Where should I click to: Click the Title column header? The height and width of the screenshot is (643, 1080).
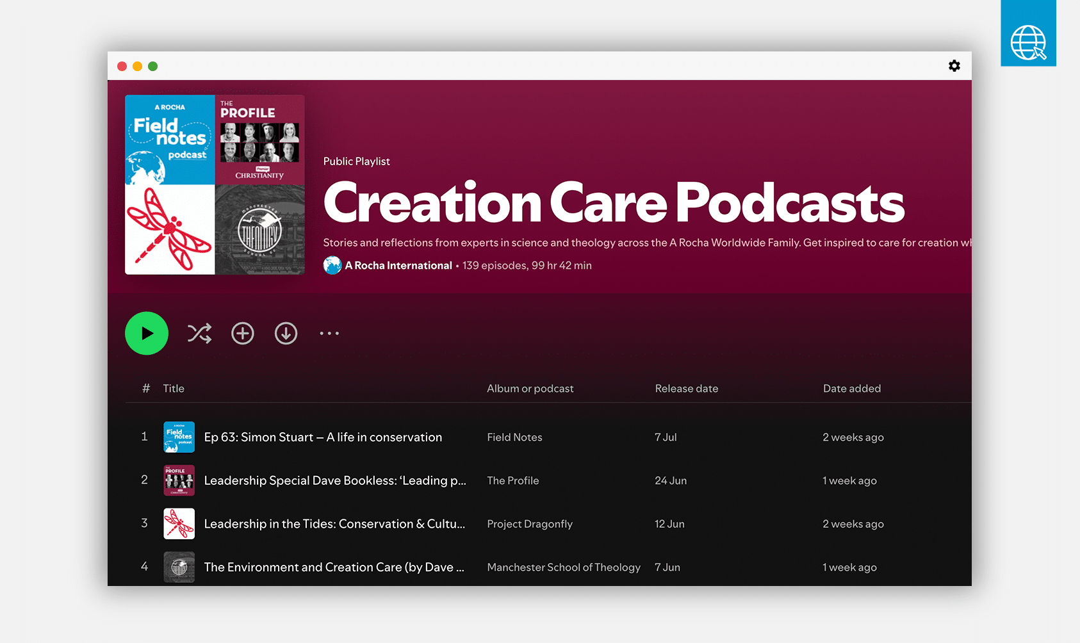174,388
